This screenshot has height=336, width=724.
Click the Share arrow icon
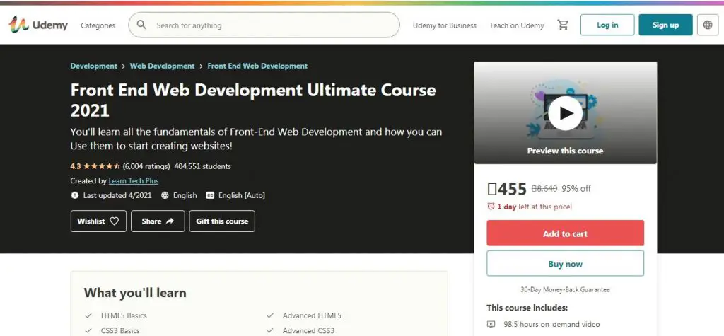[x=170, y=221]
